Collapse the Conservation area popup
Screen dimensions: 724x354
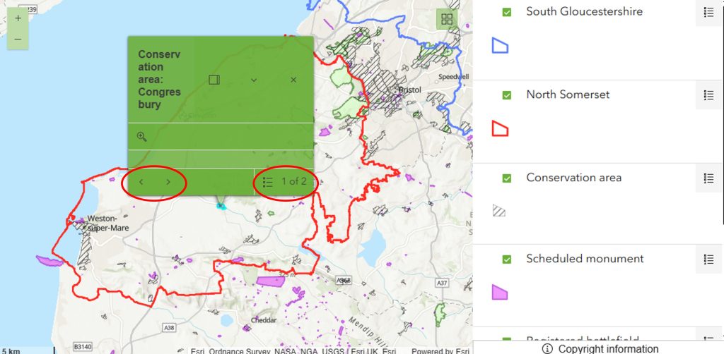[x=254, y=80]
